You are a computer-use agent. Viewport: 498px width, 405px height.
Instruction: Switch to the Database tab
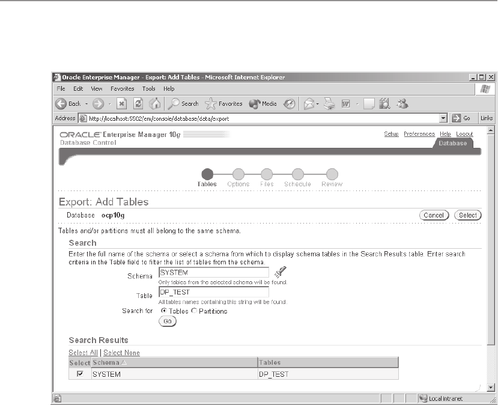pyautogui.click(x=452, y=143)
